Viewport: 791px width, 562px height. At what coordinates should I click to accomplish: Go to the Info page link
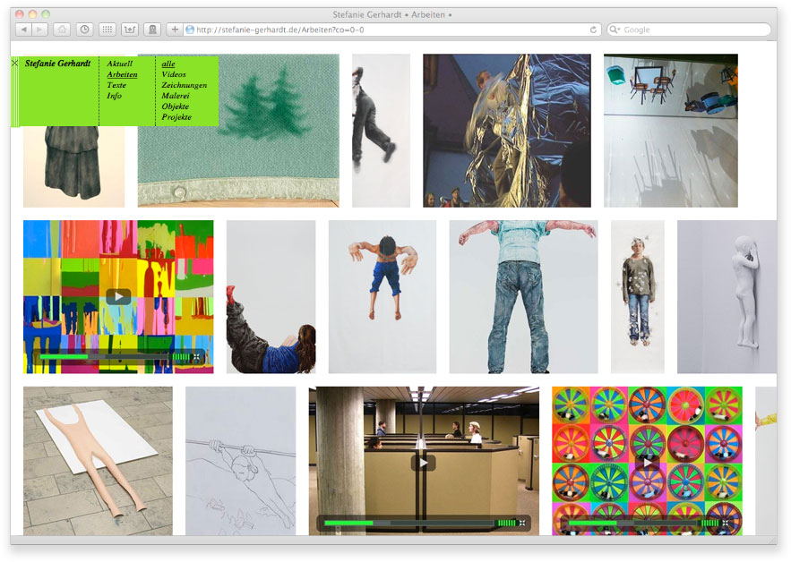(114, 97)
